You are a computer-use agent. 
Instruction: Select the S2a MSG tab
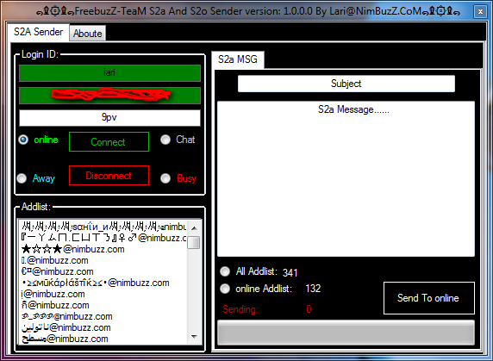(x=238, y=59)
